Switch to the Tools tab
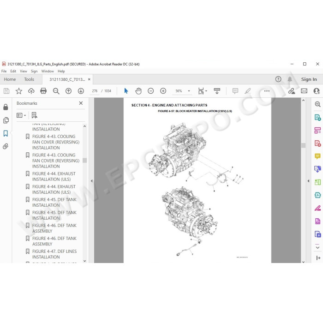The height and width of the screenshot is (323, 323). 29,79
